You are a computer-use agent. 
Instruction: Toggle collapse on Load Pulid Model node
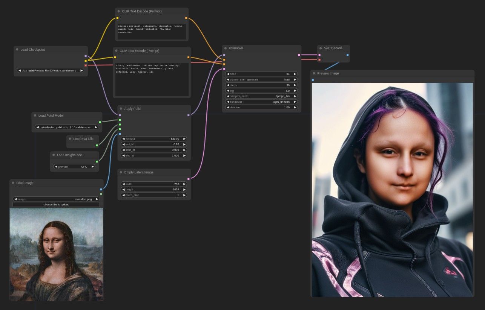click(35, 115)
